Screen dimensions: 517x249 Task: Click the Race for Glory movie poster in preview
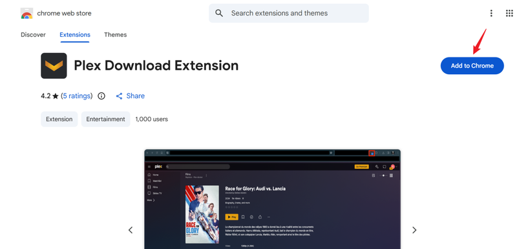(x=202, y=214)
